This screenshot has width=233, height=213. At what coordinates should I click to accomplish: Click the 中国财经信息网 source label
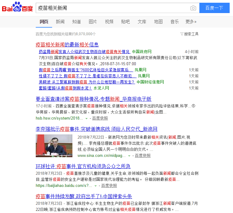[150, 82]
